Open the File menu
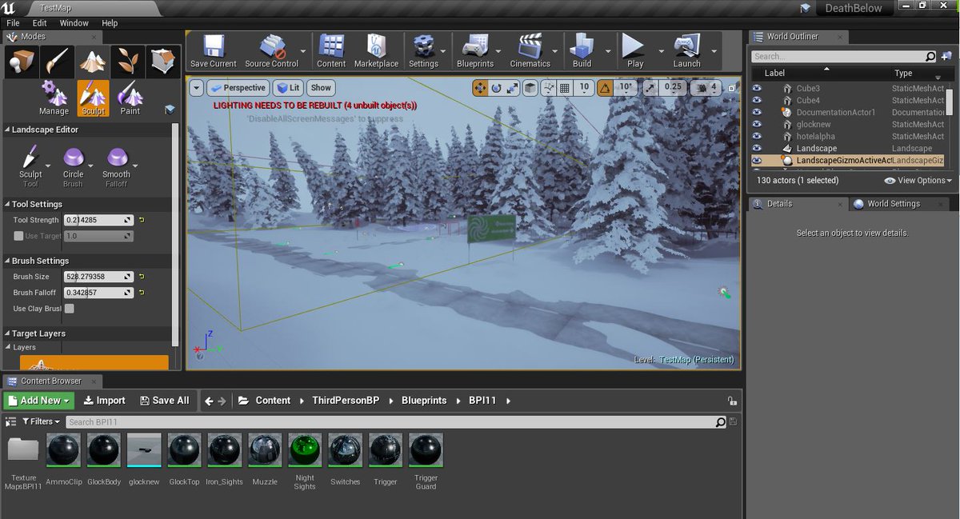The image size is (960, 519). coord(13,23)
